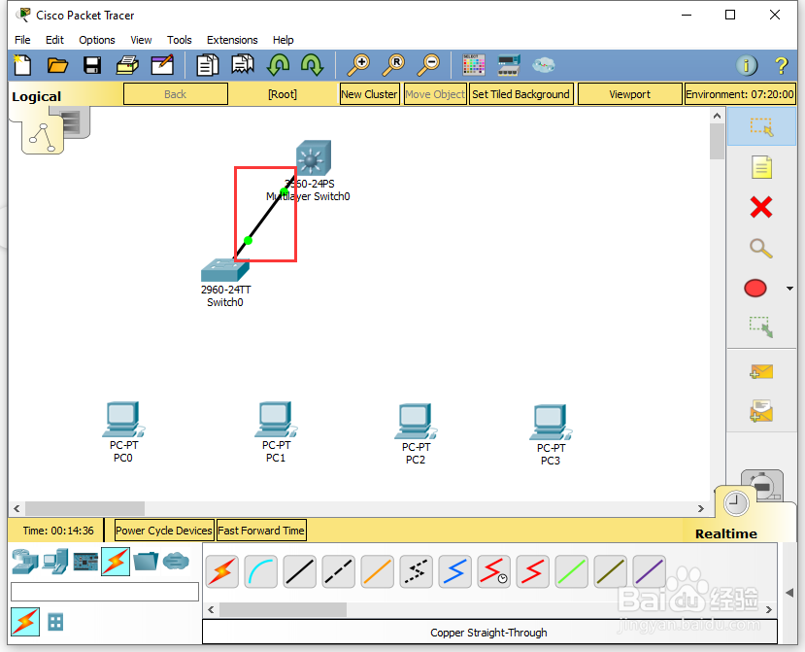
Task: Click the Undo green arrow
Action: pos(279,65)
